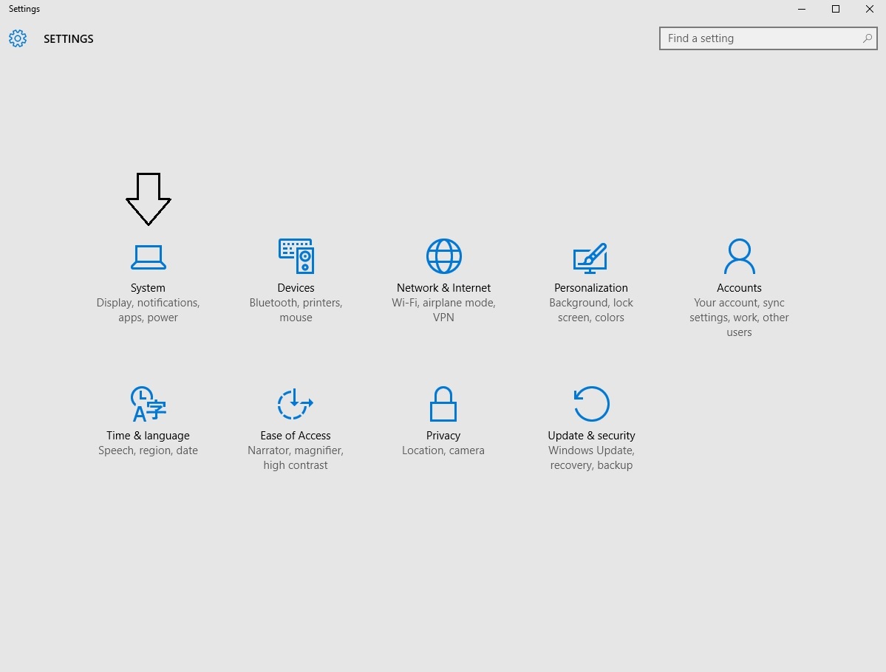
Task: Select the Update & security label
Action: 591,436
